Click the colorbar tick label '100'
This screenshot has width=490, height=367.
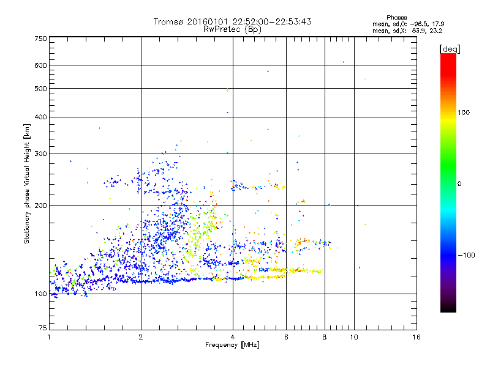point(464,113)
